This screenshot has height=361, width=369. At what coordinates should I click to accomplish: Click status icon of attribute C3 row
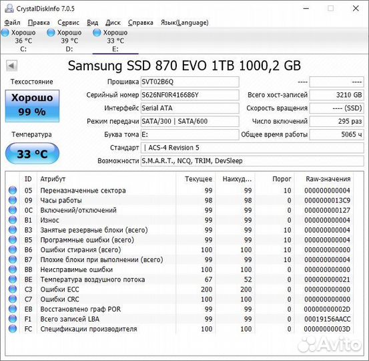(x=13, y=289)
